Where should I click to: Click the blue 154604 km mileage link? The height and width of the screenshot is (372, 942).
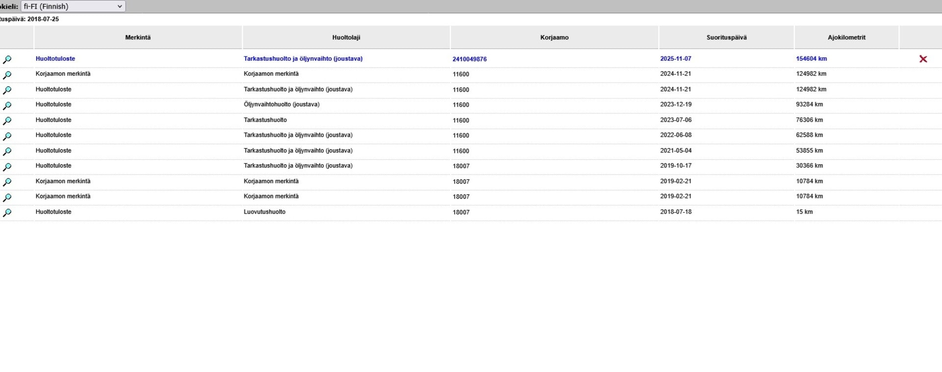[x=811, y=59]
